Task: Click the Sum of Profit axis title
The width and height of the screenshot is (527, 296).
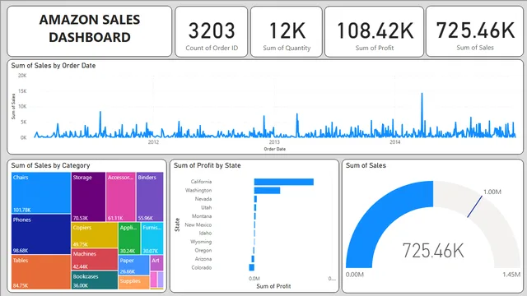Action: [273, 286]
